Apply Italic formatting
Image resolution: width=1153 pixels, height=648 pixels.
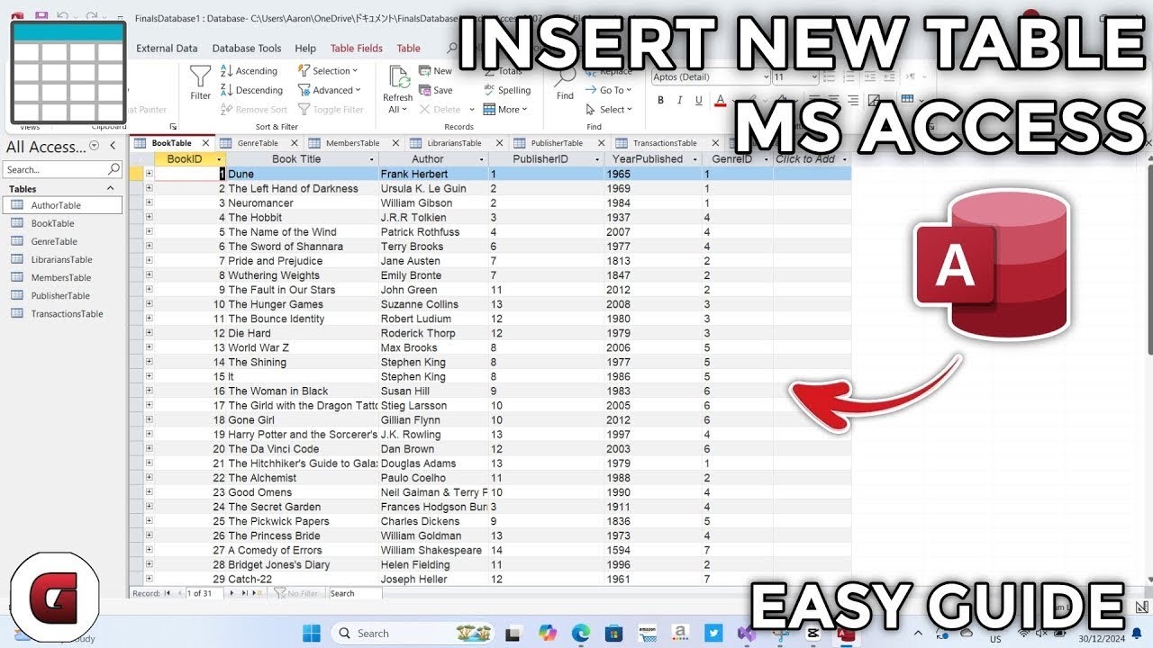point(680,100)
